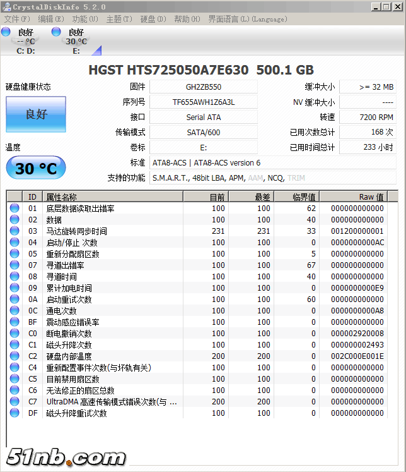Open the 界面语言 (Language) menu
406x472 pixels.
point(247,19)
